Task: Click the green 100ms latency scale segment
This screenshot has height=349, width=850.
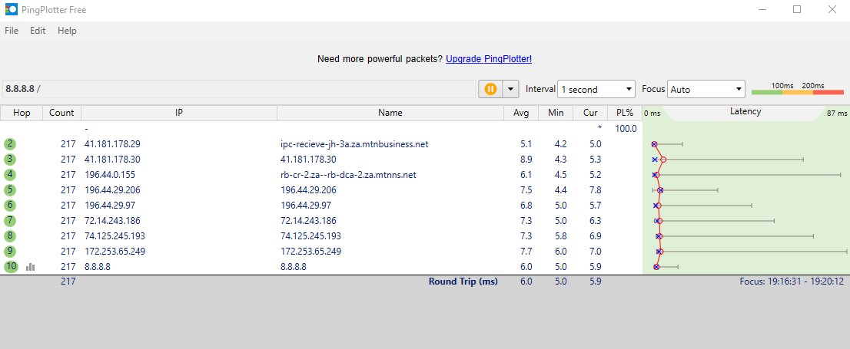Action: (x=766, y=93)
